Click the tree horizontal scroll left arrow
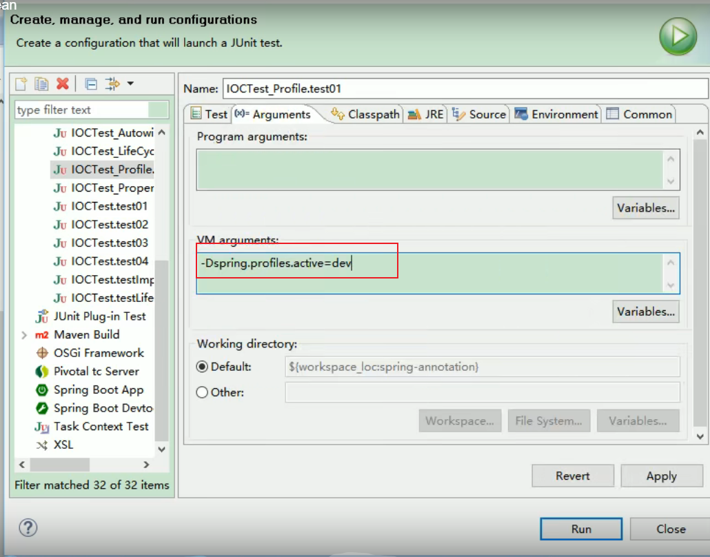The height and width of the screenshot is (557, 710). 22,465
